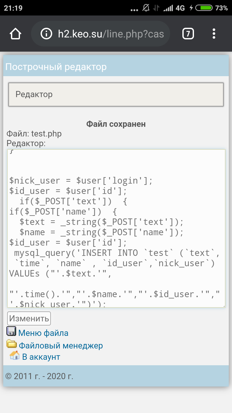Click the floppy disk file menu icon
The height and width of the screenshot is (413, 232).
pos(12,331)
